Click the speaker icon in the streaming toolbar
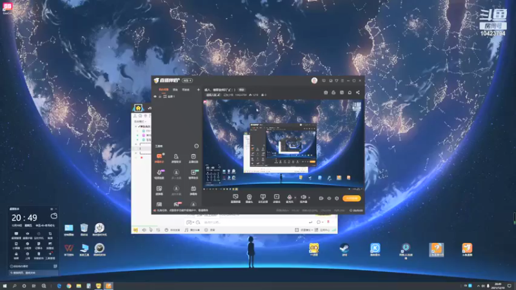Image resolution: width=516 pixels, height=290 pixels. [303, 197]
